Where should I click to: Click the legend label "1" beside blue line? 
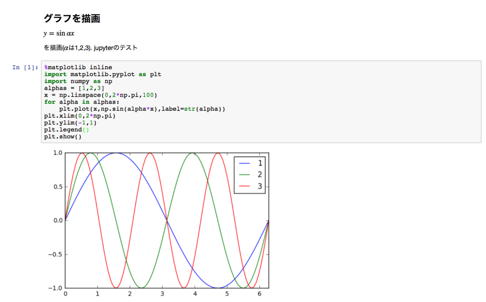pyautogui.click(x=260, y=163)
